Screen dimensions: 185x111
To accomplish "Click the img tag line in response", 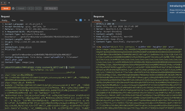I will pos(135,47).
